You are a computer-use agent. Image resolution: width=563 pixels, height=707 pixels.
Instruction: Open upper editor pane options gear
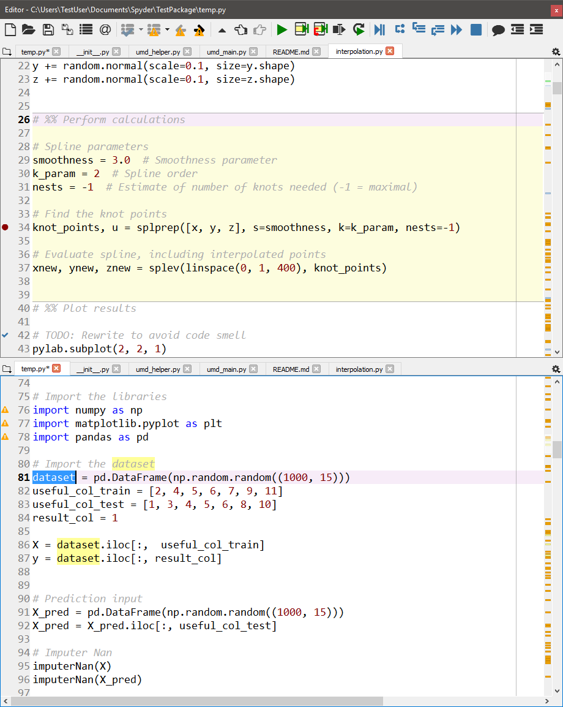(x=556, y=52)
